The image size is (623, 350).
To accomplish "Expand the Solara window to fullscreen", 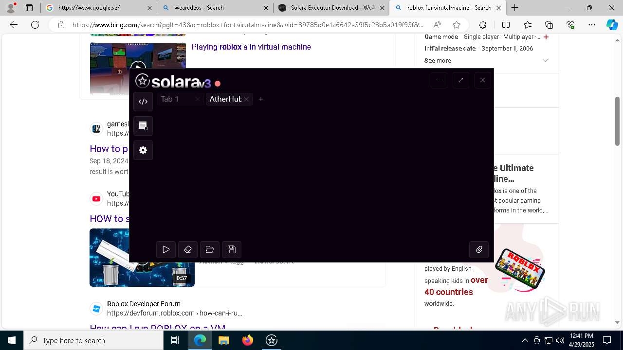I will 460,80.
